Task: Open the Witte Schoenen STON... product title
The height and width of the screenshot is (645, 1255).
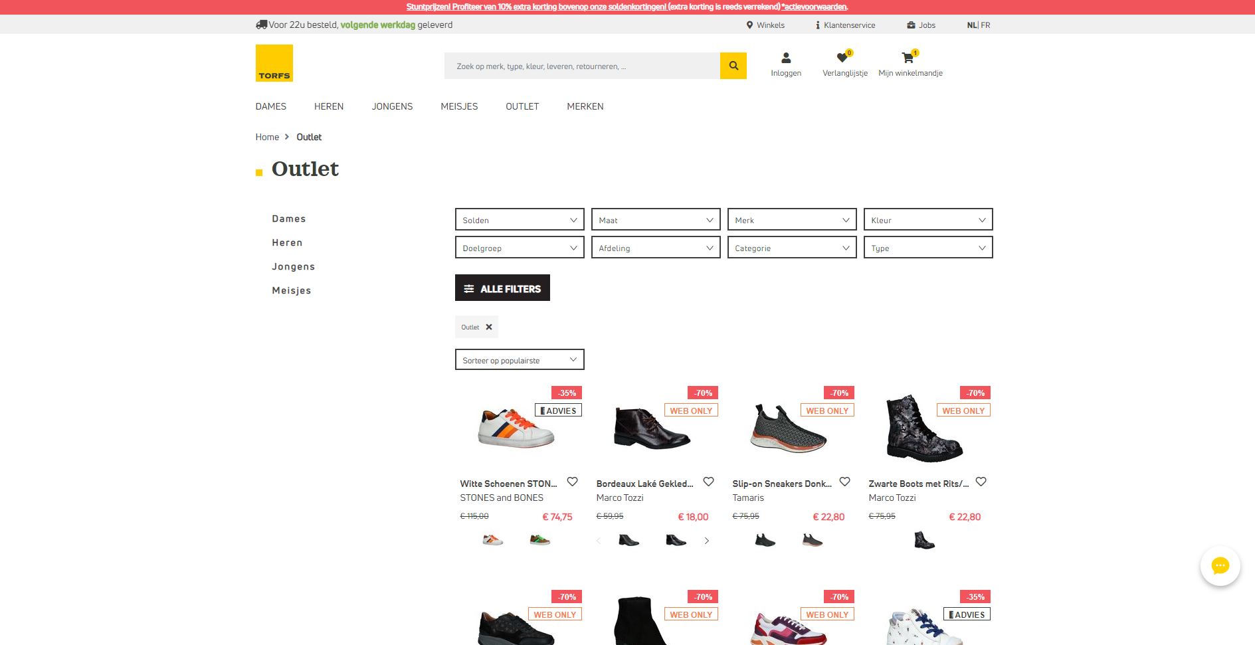Action: (509, 484)
